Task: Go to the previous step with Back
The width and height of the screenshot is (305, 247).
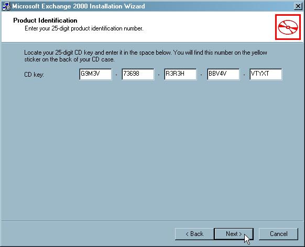Action: point(194,234)
